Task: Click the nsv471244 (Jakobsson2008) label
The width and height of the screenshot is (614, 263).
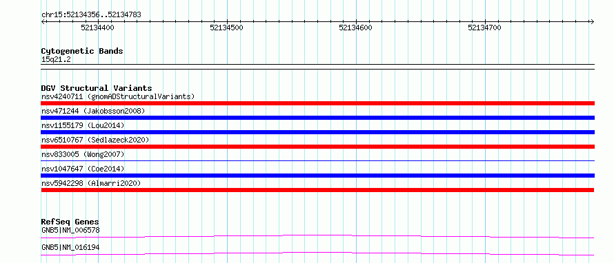Action: coord(93,111)
